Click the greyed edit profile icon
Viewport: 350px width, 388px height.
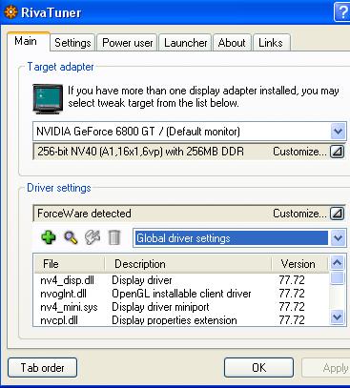coord(93,237)
